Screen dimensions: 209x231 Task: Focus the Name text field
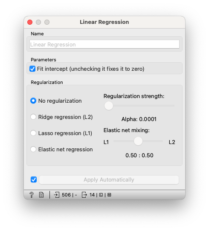(x=104, y=44)
